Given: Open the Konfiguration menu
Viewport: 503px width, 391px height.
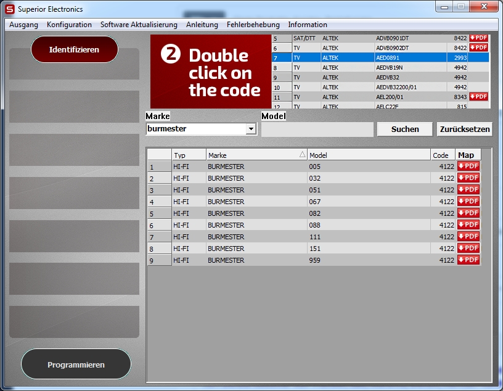Looking at the screenshot, I should (x=69, y=25).
